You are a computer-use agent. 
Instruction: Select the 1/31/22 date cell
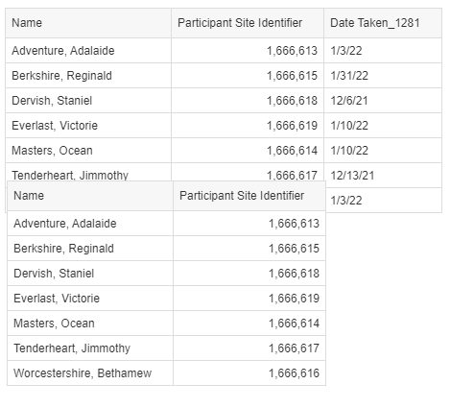point(383,76)
